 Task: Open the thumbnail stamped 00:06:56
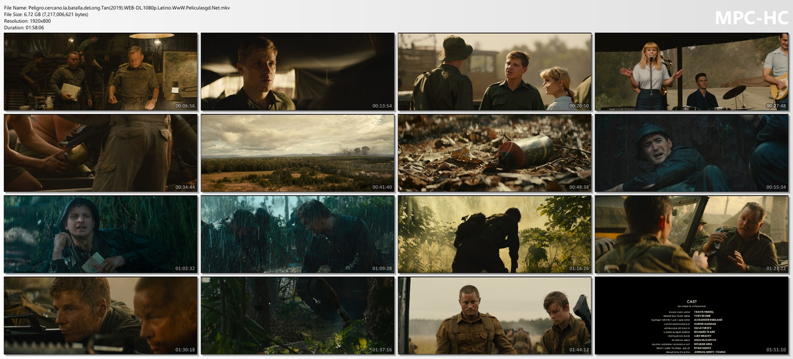[x=100, y=72]
